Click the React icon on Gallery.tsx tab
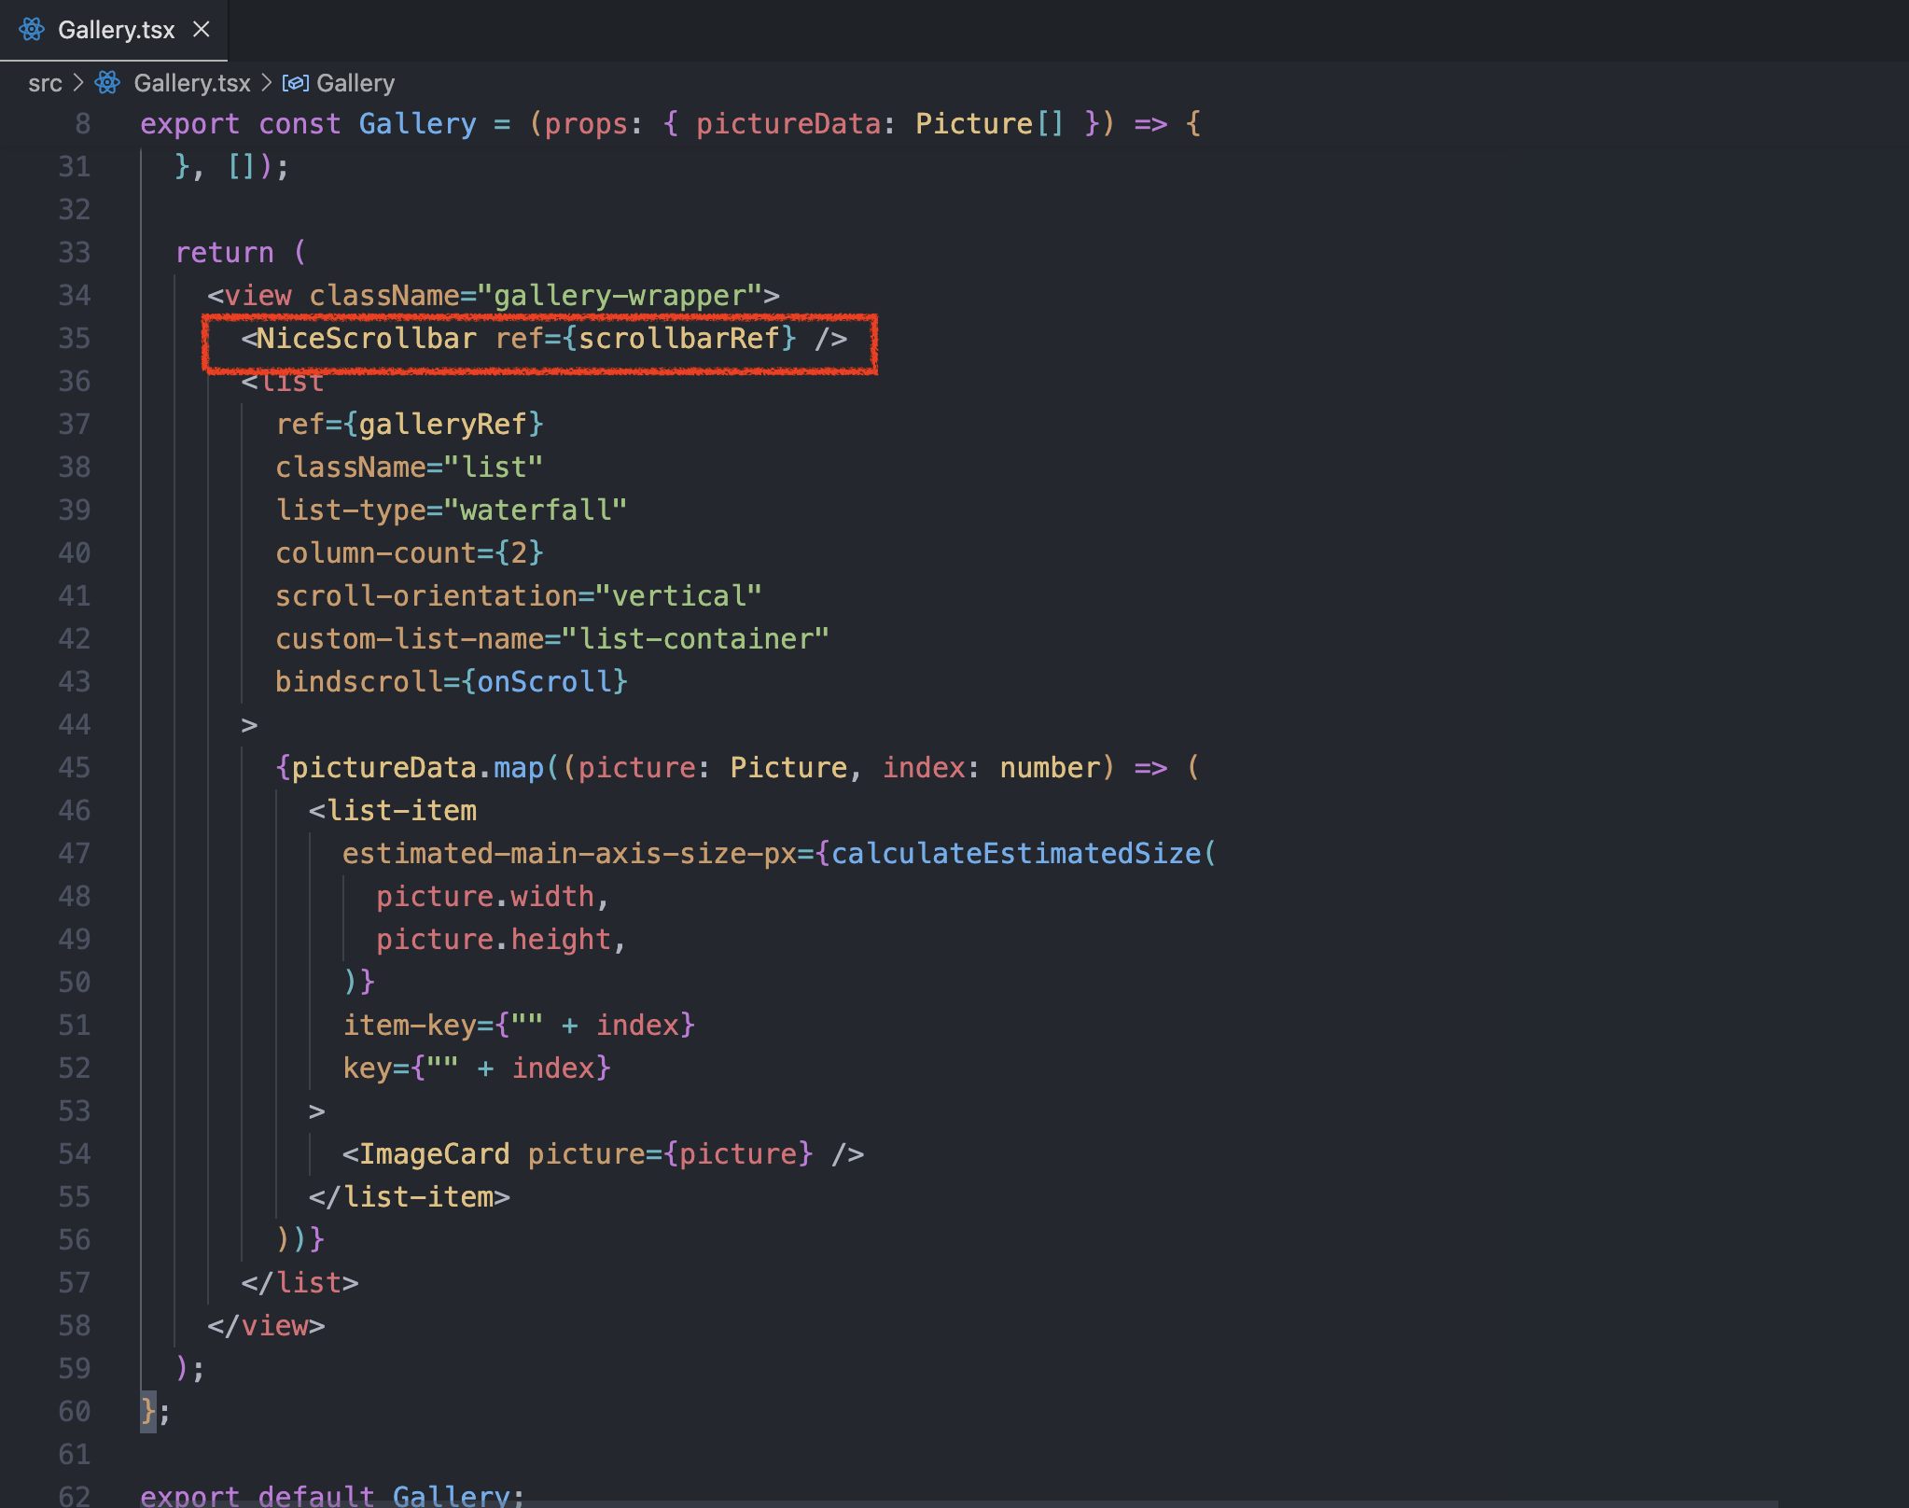 (x=32, y=30)
